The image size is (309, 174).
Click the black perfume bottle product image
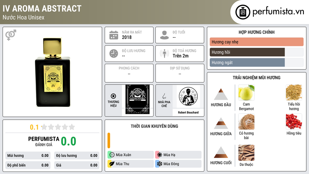(53, 72)
